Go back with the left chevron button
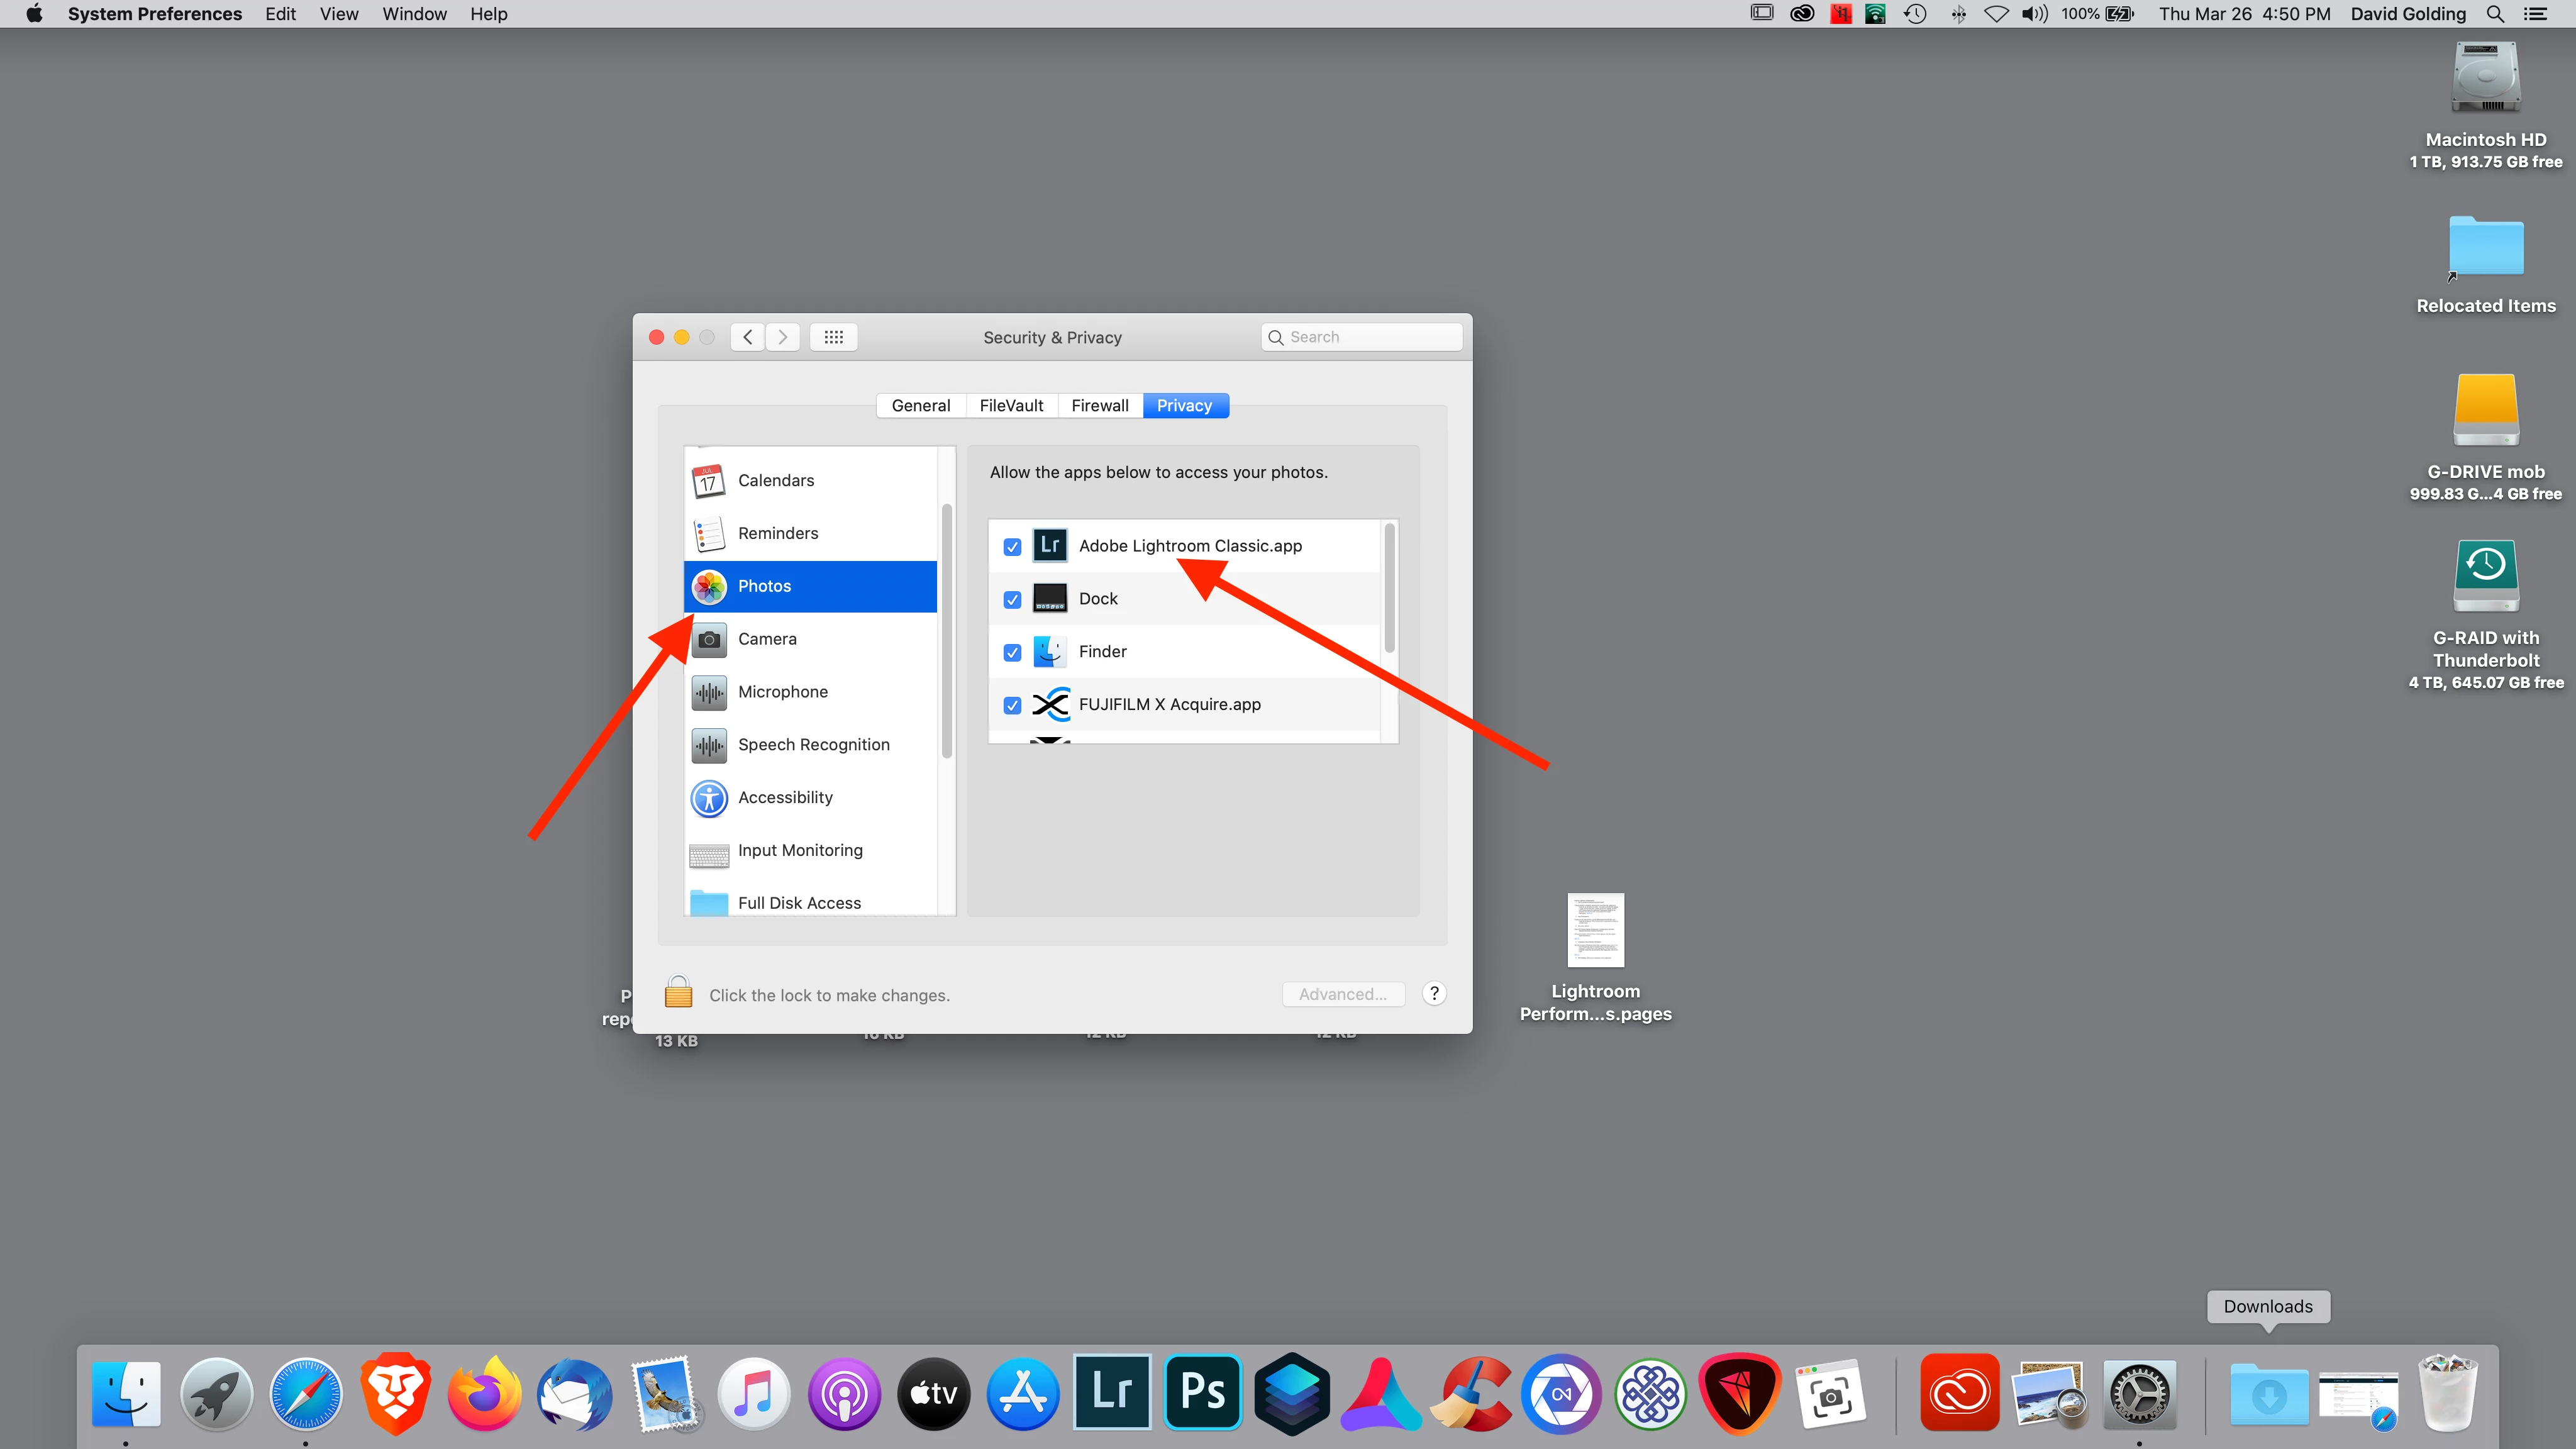 [747, 337]
